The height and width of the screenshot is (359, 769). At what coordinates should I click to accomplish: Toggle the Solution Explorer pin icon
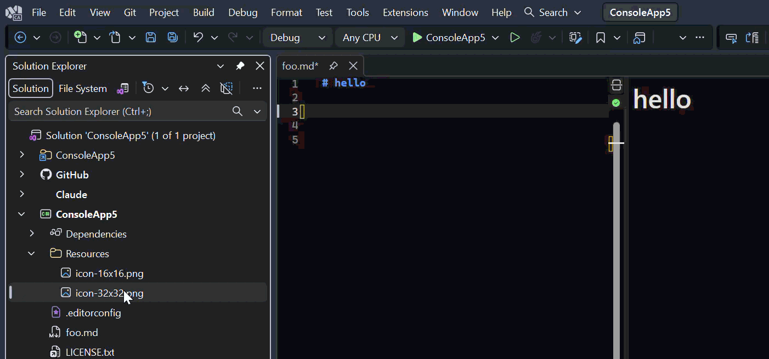click(x=240, y=66)
